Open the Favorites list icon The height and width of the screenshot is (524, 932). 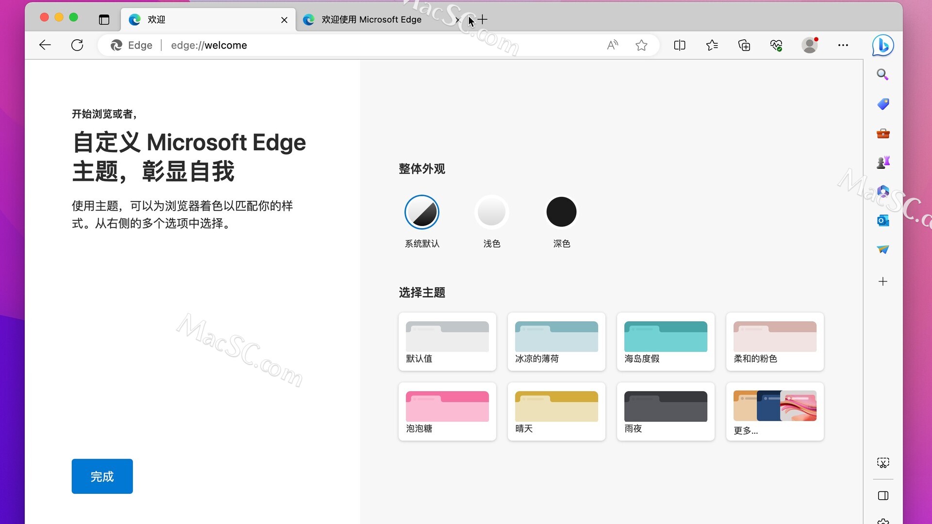click(x=712, y=45)
